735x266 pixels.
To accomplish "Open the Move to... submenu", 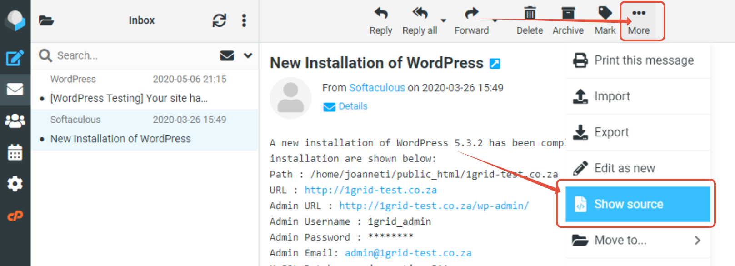I will [x=638, y=240].
